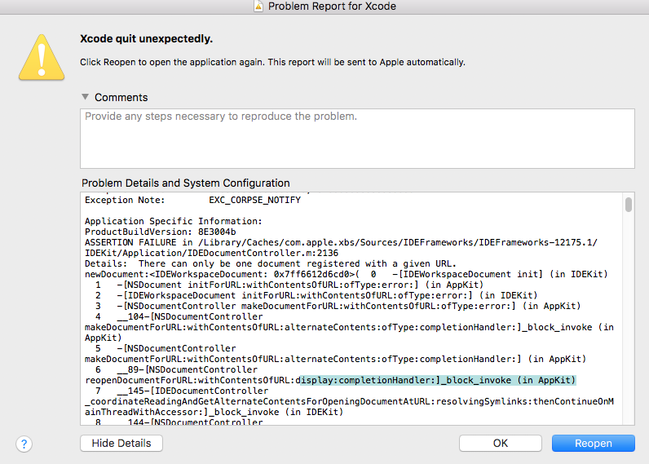Click the Reopen button
Viewport: 649px width, 464px height.
593,443
